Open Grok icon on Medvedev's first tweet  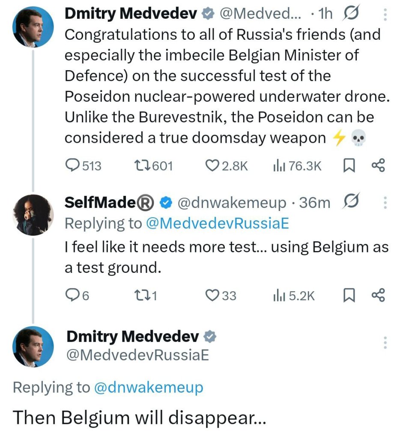coord(351,14)
